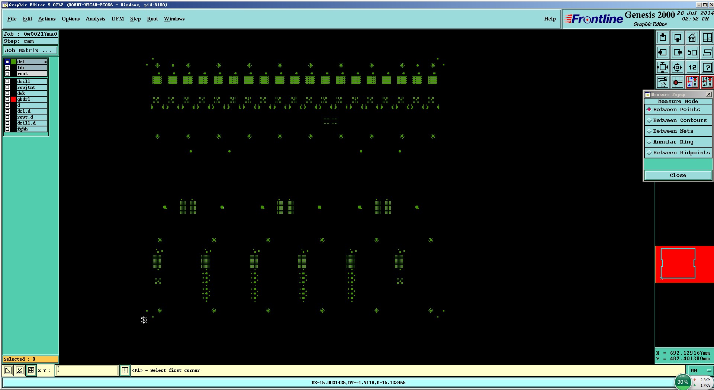Click the angle measurement icon in bottom bar
Image resolution: width=714 pixels, height=390 pixels.
(20, 370)
